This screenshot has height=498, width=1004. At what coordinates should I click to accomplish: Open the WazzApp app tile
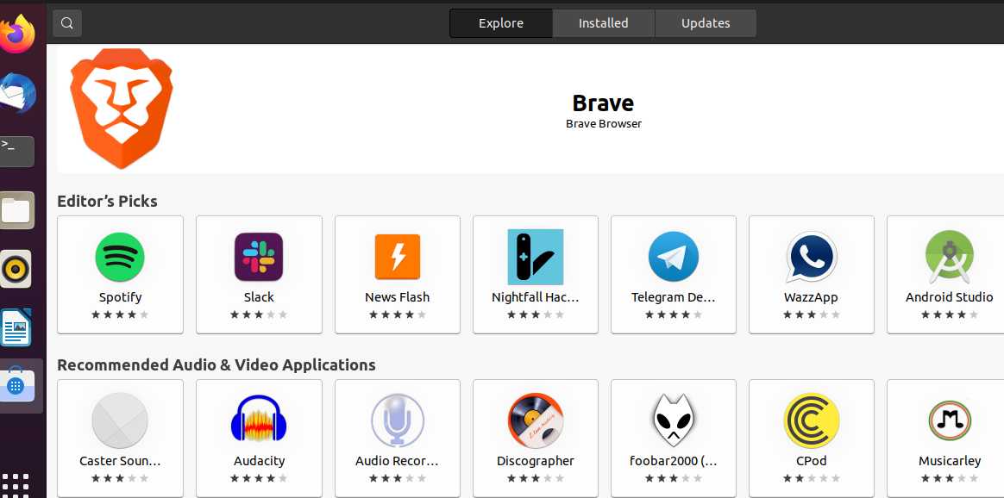[811, 274]
